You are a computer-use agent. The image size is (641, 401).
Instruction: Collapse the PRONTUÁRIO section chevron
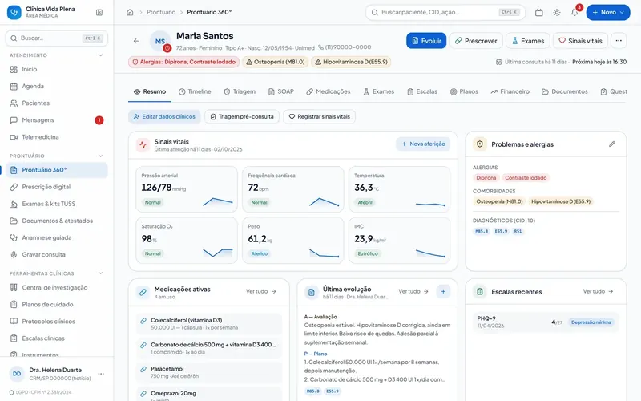[x=101, y=156]
